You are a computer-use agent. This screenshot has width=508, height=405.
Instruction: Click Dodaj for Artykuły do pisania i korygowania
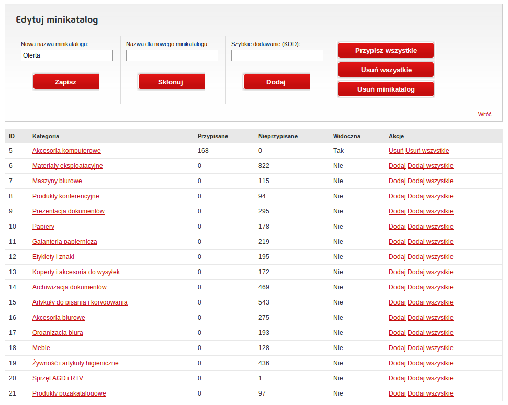point(397,302)
